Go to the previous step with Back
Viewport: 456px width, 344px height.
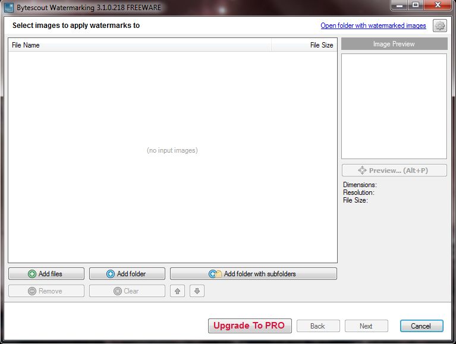point(318,326)
